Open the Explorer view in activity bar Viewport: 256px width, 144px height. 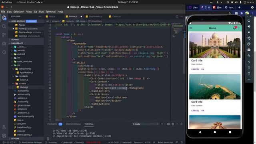coord(4,18)
